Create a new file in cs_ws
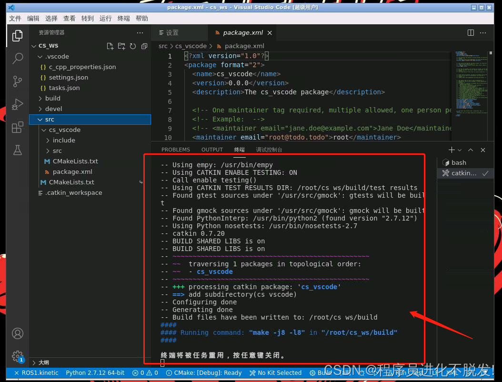The image size is (502, 382). coord(110,46)
